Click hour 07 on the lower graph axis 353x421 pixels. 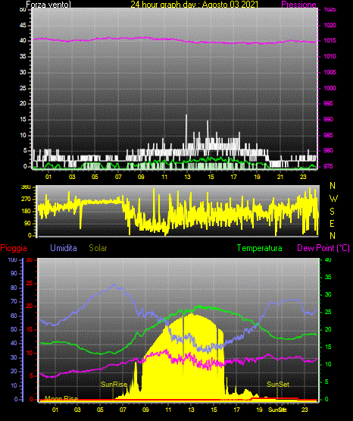[123, 410]
